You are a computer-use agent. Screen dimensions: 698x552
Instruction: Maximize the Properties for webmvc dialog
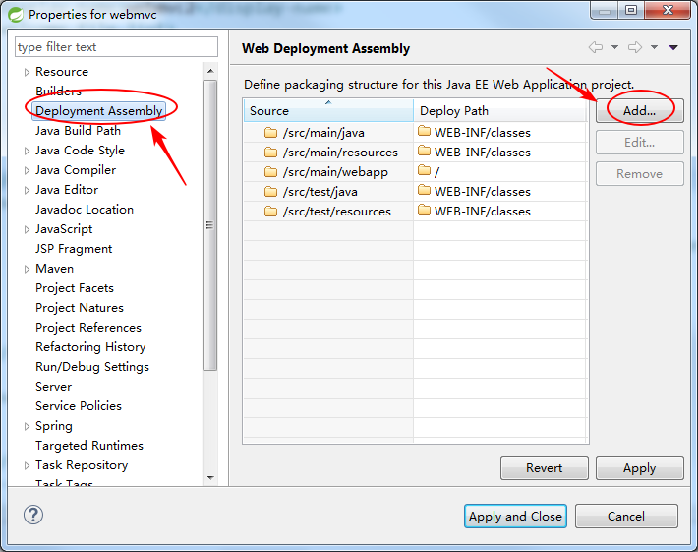click(x=631, y=10)
